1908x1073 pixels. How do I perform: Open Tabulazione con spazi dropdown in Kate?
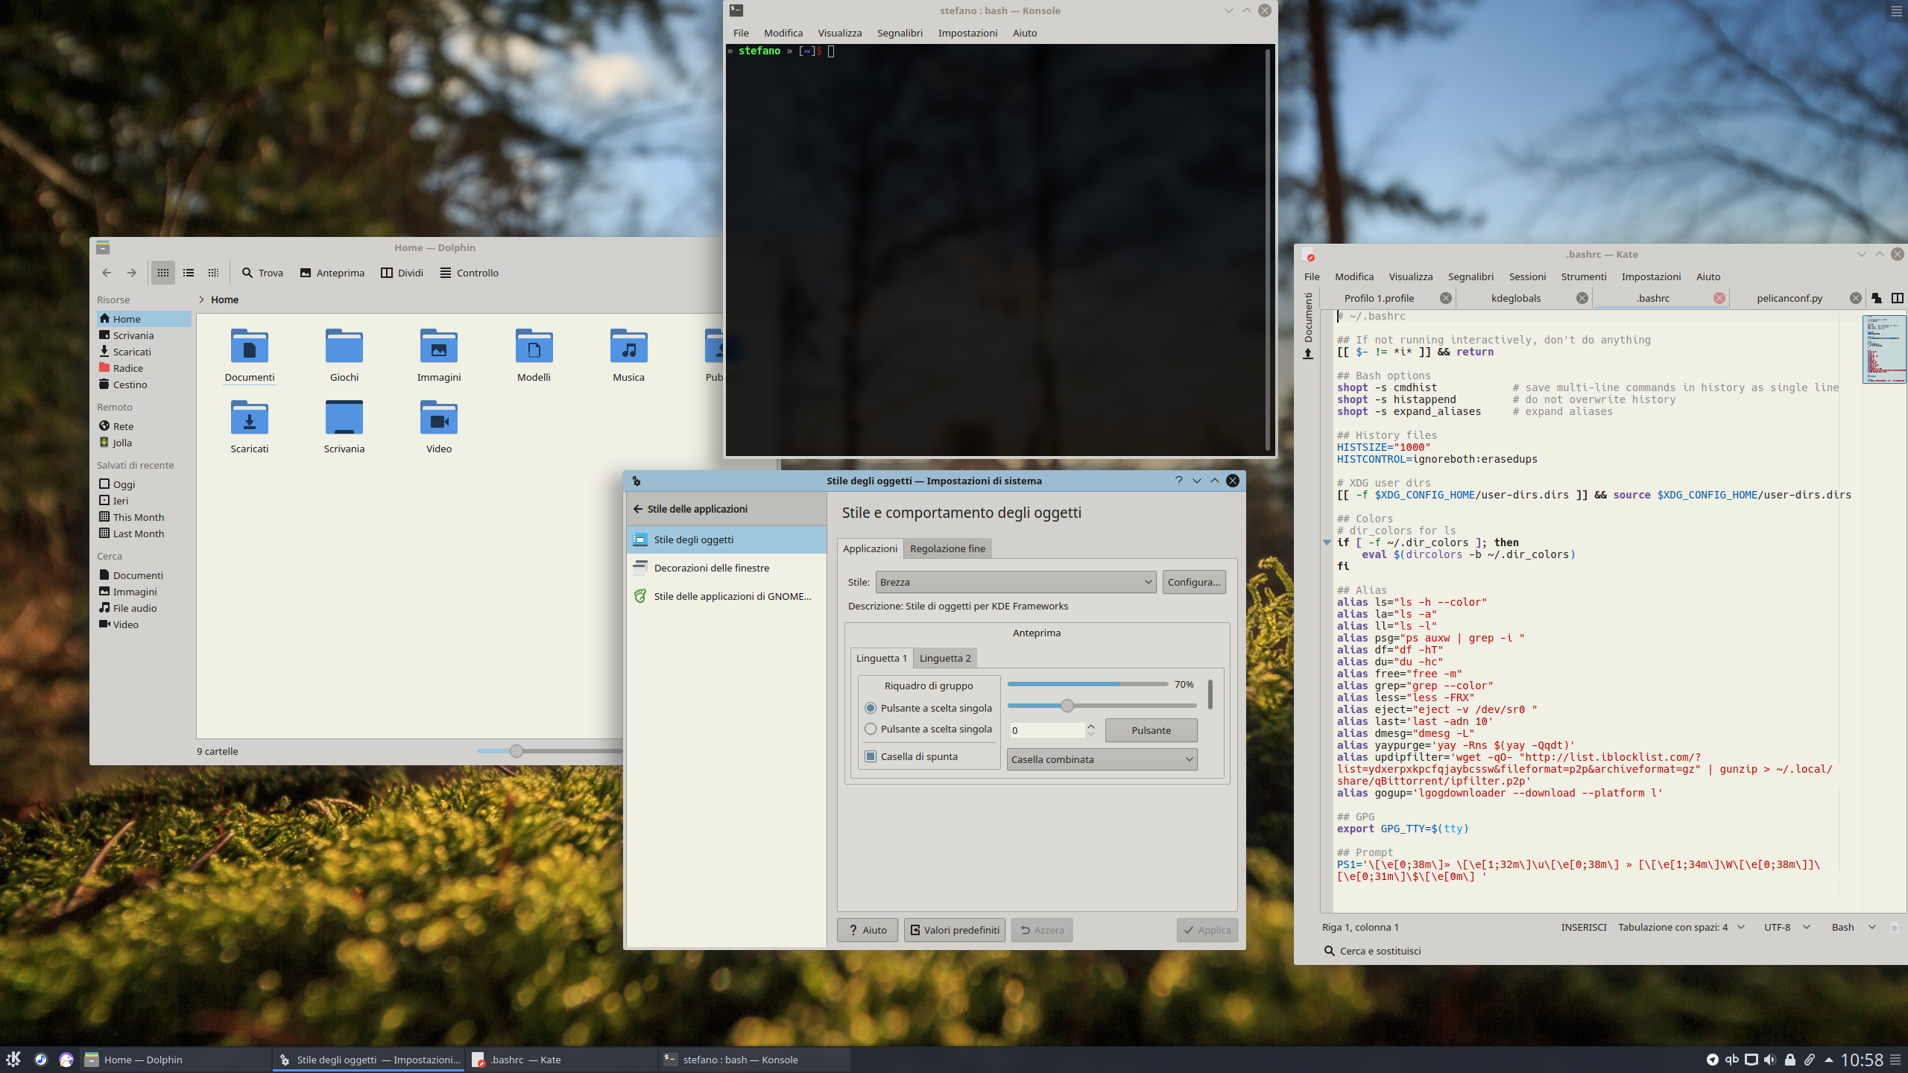point(1681,927)
